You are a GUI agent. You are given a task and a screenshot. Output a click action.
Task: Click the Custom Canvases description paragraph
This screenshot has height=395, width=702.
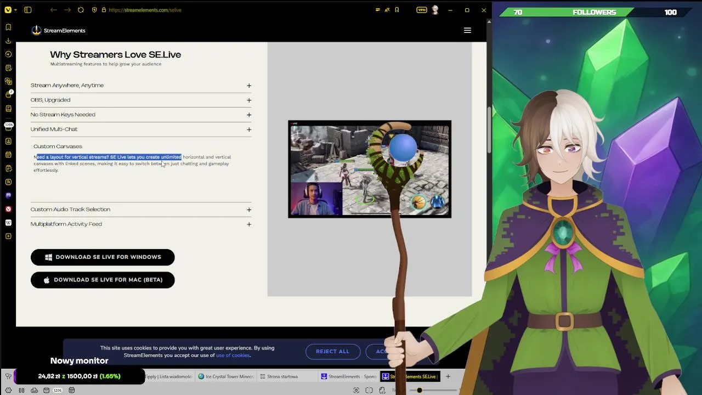132,163
